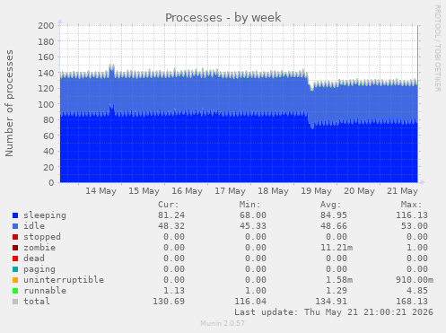The width and height of the screenshot is (446, 333).
Task: Click uninterruptible maximum value 910.00m
Action: click(415, 280)
